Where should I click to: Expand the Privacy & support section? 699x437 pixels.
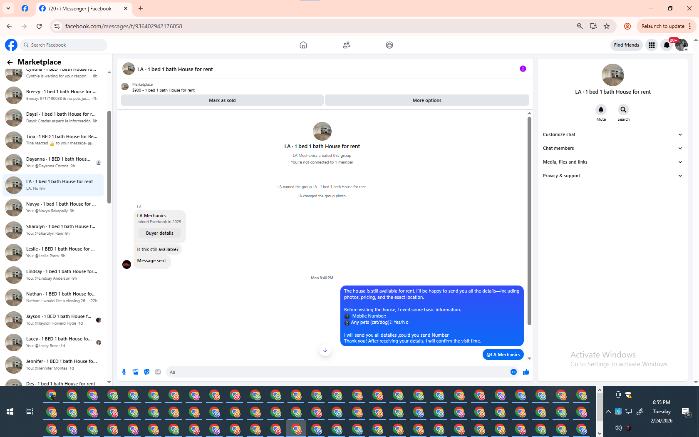click(x=612, y=176)
